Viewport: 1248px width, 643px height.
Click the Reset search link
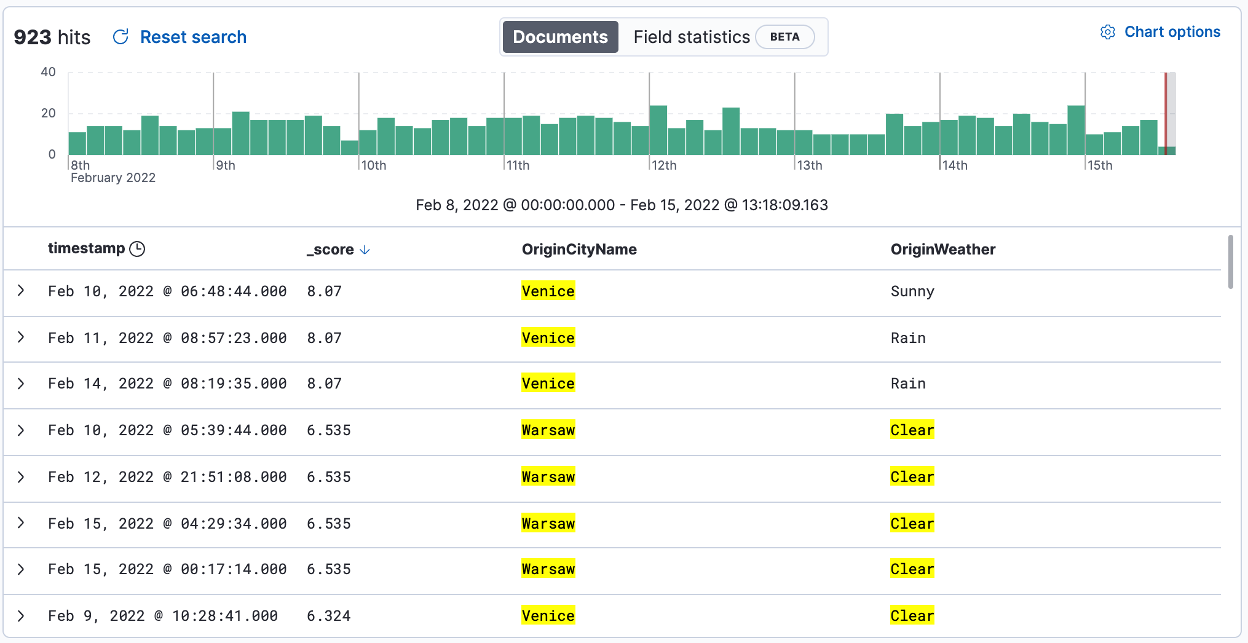pos(193,37)
